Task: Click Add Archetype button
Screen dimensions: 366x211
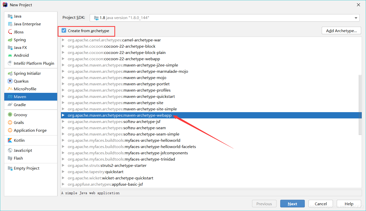Action: [341, 31]
